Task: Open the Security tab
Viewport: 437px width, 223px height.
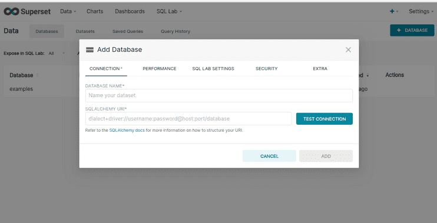Action: tap(266, 68)
